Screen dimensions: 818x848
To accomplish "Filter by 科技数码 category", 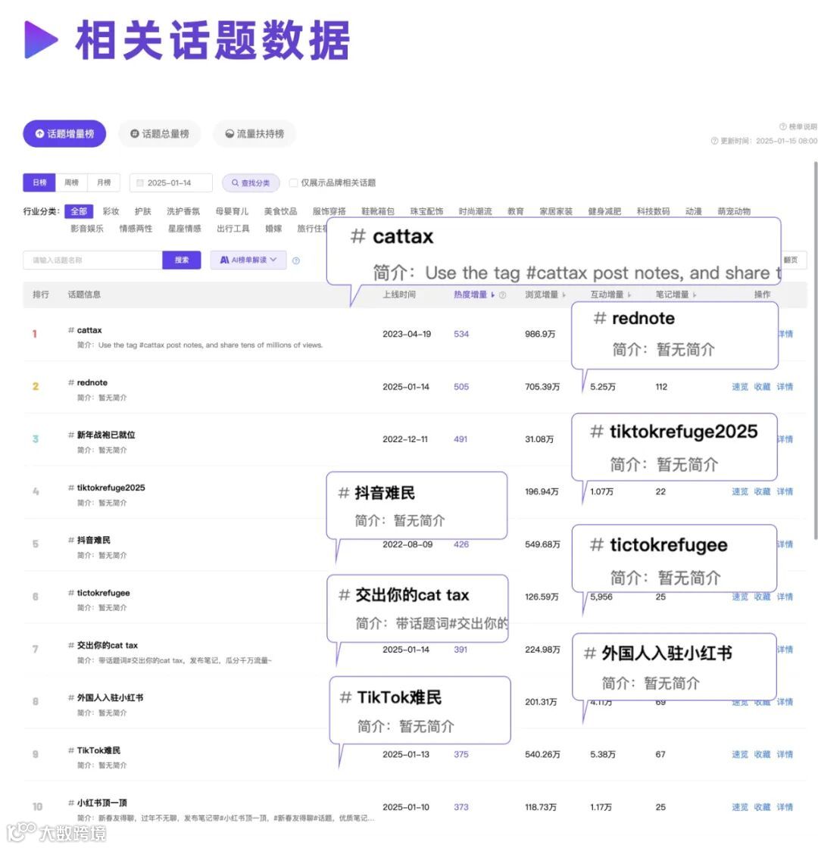I will click(x=653, y=211).
